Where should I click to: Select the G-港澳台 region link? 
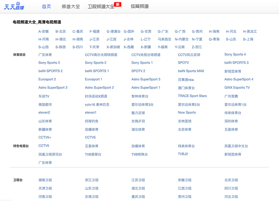(x=114, y=31)
